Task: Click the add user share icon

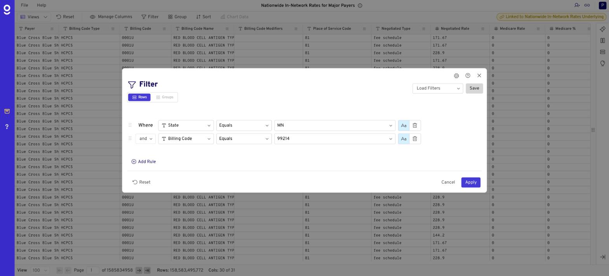Action: click(x=577, y=5)
